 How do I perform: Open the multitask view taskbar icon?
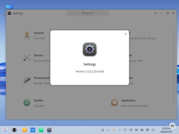click(x=14, y=130)
